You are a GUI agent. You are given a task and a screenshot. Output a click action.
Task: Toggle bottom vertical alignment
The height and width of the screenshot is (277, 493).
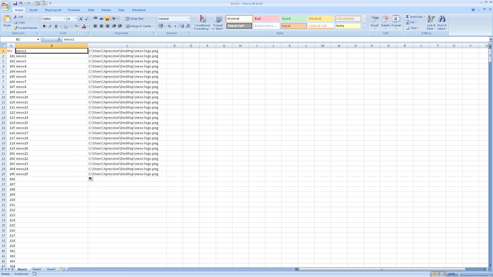click(107, 19)
